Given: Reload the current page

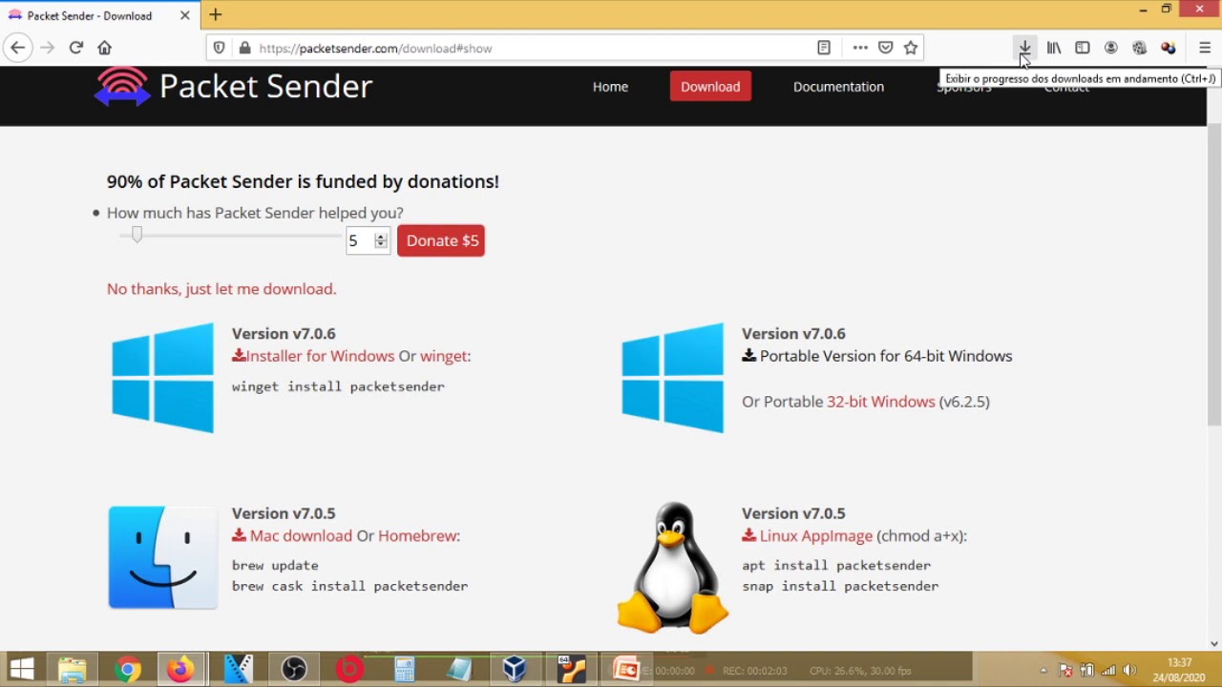Looking at the screenshot, I should pos(76,48).
